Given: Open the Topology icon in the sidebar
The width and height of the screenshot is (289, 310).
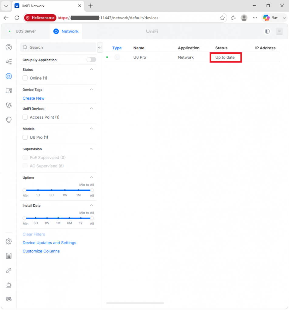Looking at the screenshot, I should point(9,62).
